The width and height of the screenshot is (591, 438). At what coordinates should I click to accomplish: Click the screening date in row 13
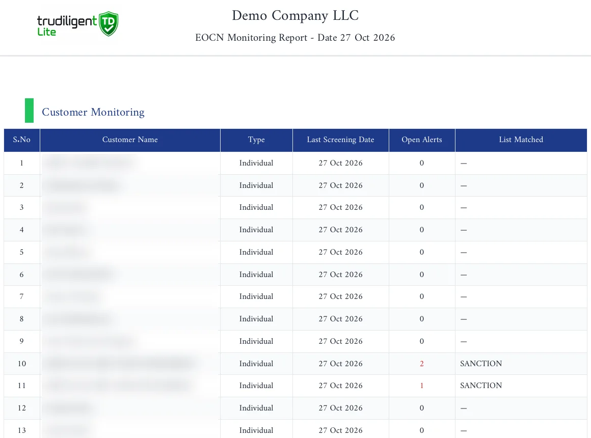tap(341, 430)
